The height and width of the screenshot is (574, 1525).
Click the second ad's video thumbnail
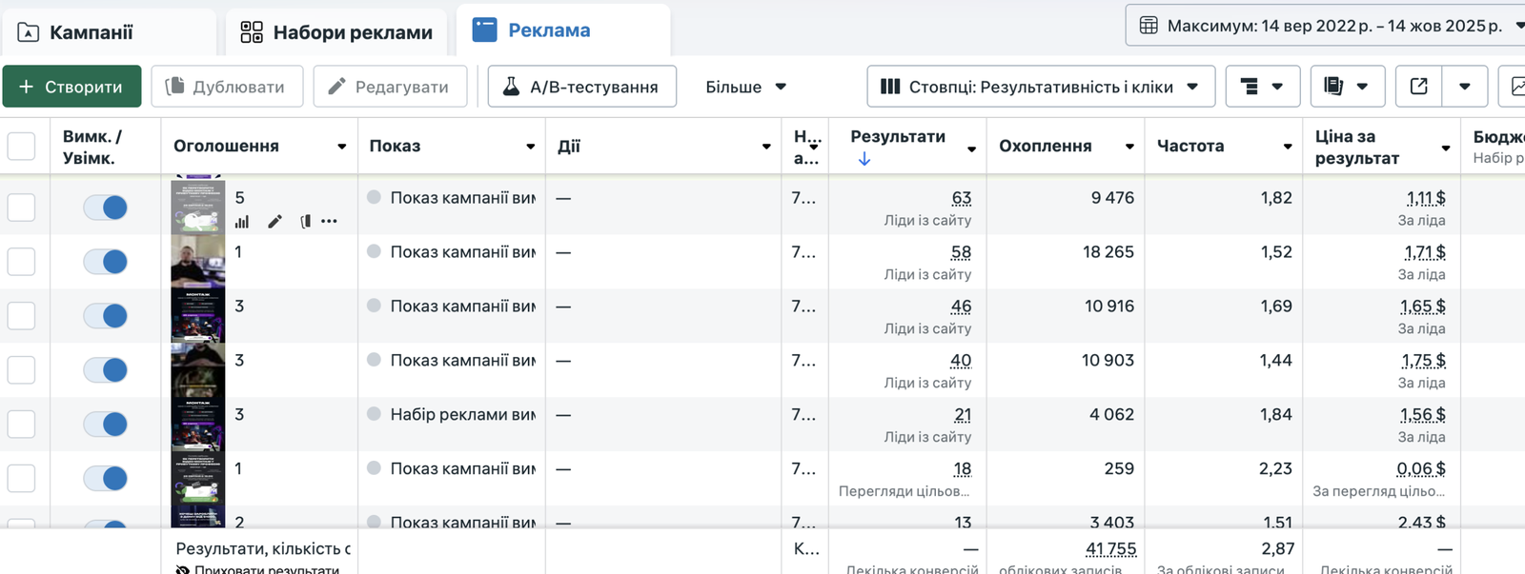(x=197, y=262)
